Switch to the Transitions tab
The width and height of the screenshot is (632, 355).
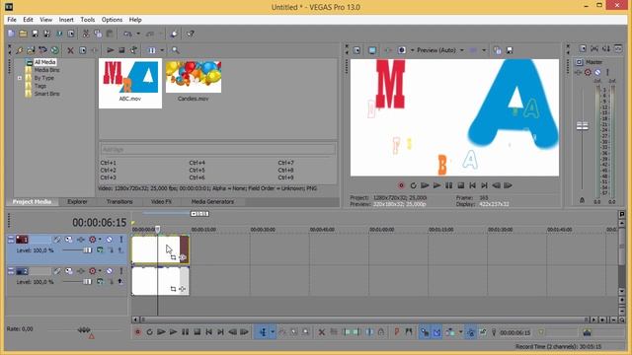click(x=119, y=201)
